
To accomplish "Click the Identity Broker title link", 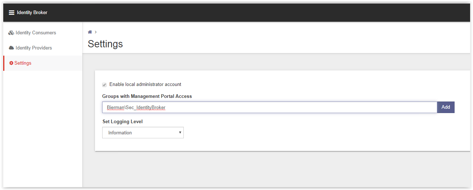I will tap(32, 13).
